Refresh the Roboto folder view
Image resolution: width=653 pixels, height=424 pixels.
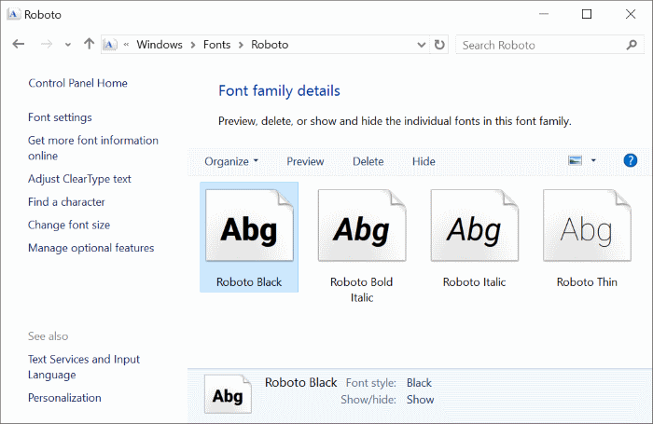point(439,45)
